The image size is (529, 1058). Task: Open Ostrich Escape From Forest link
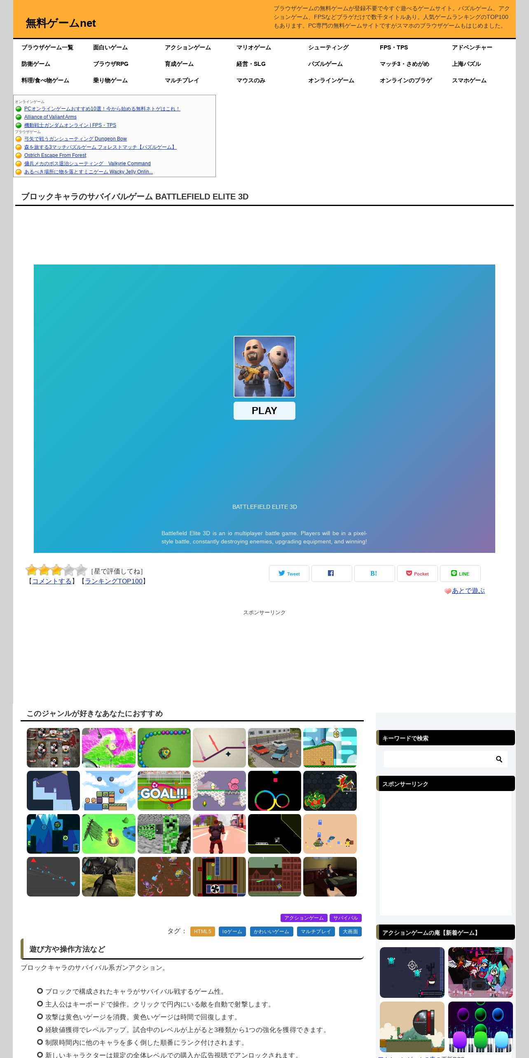[55, 155]
